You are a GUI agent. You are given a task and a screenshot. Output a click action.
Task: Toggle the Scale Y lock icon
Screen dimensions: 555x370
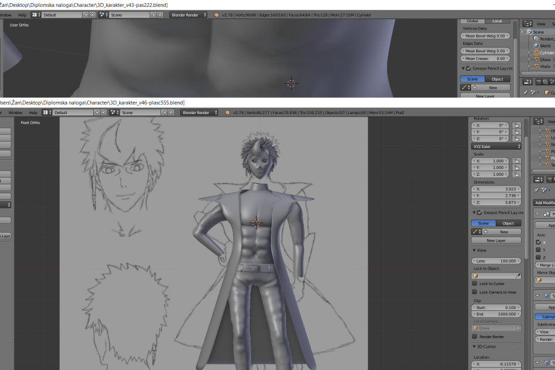pyautogui.click(x=517, y=168)
